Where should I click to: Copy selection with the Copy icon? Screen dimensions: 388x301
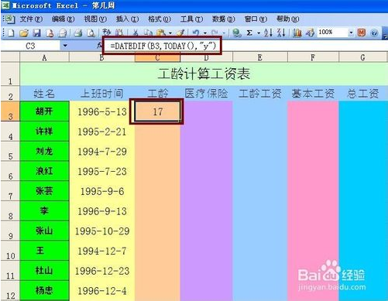[148, 33]
